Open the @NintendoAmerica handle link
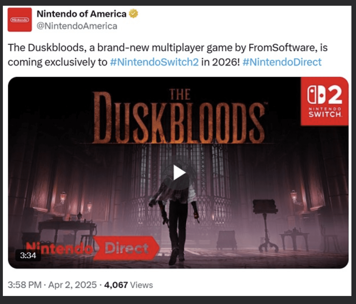 (x=77, y=26)
